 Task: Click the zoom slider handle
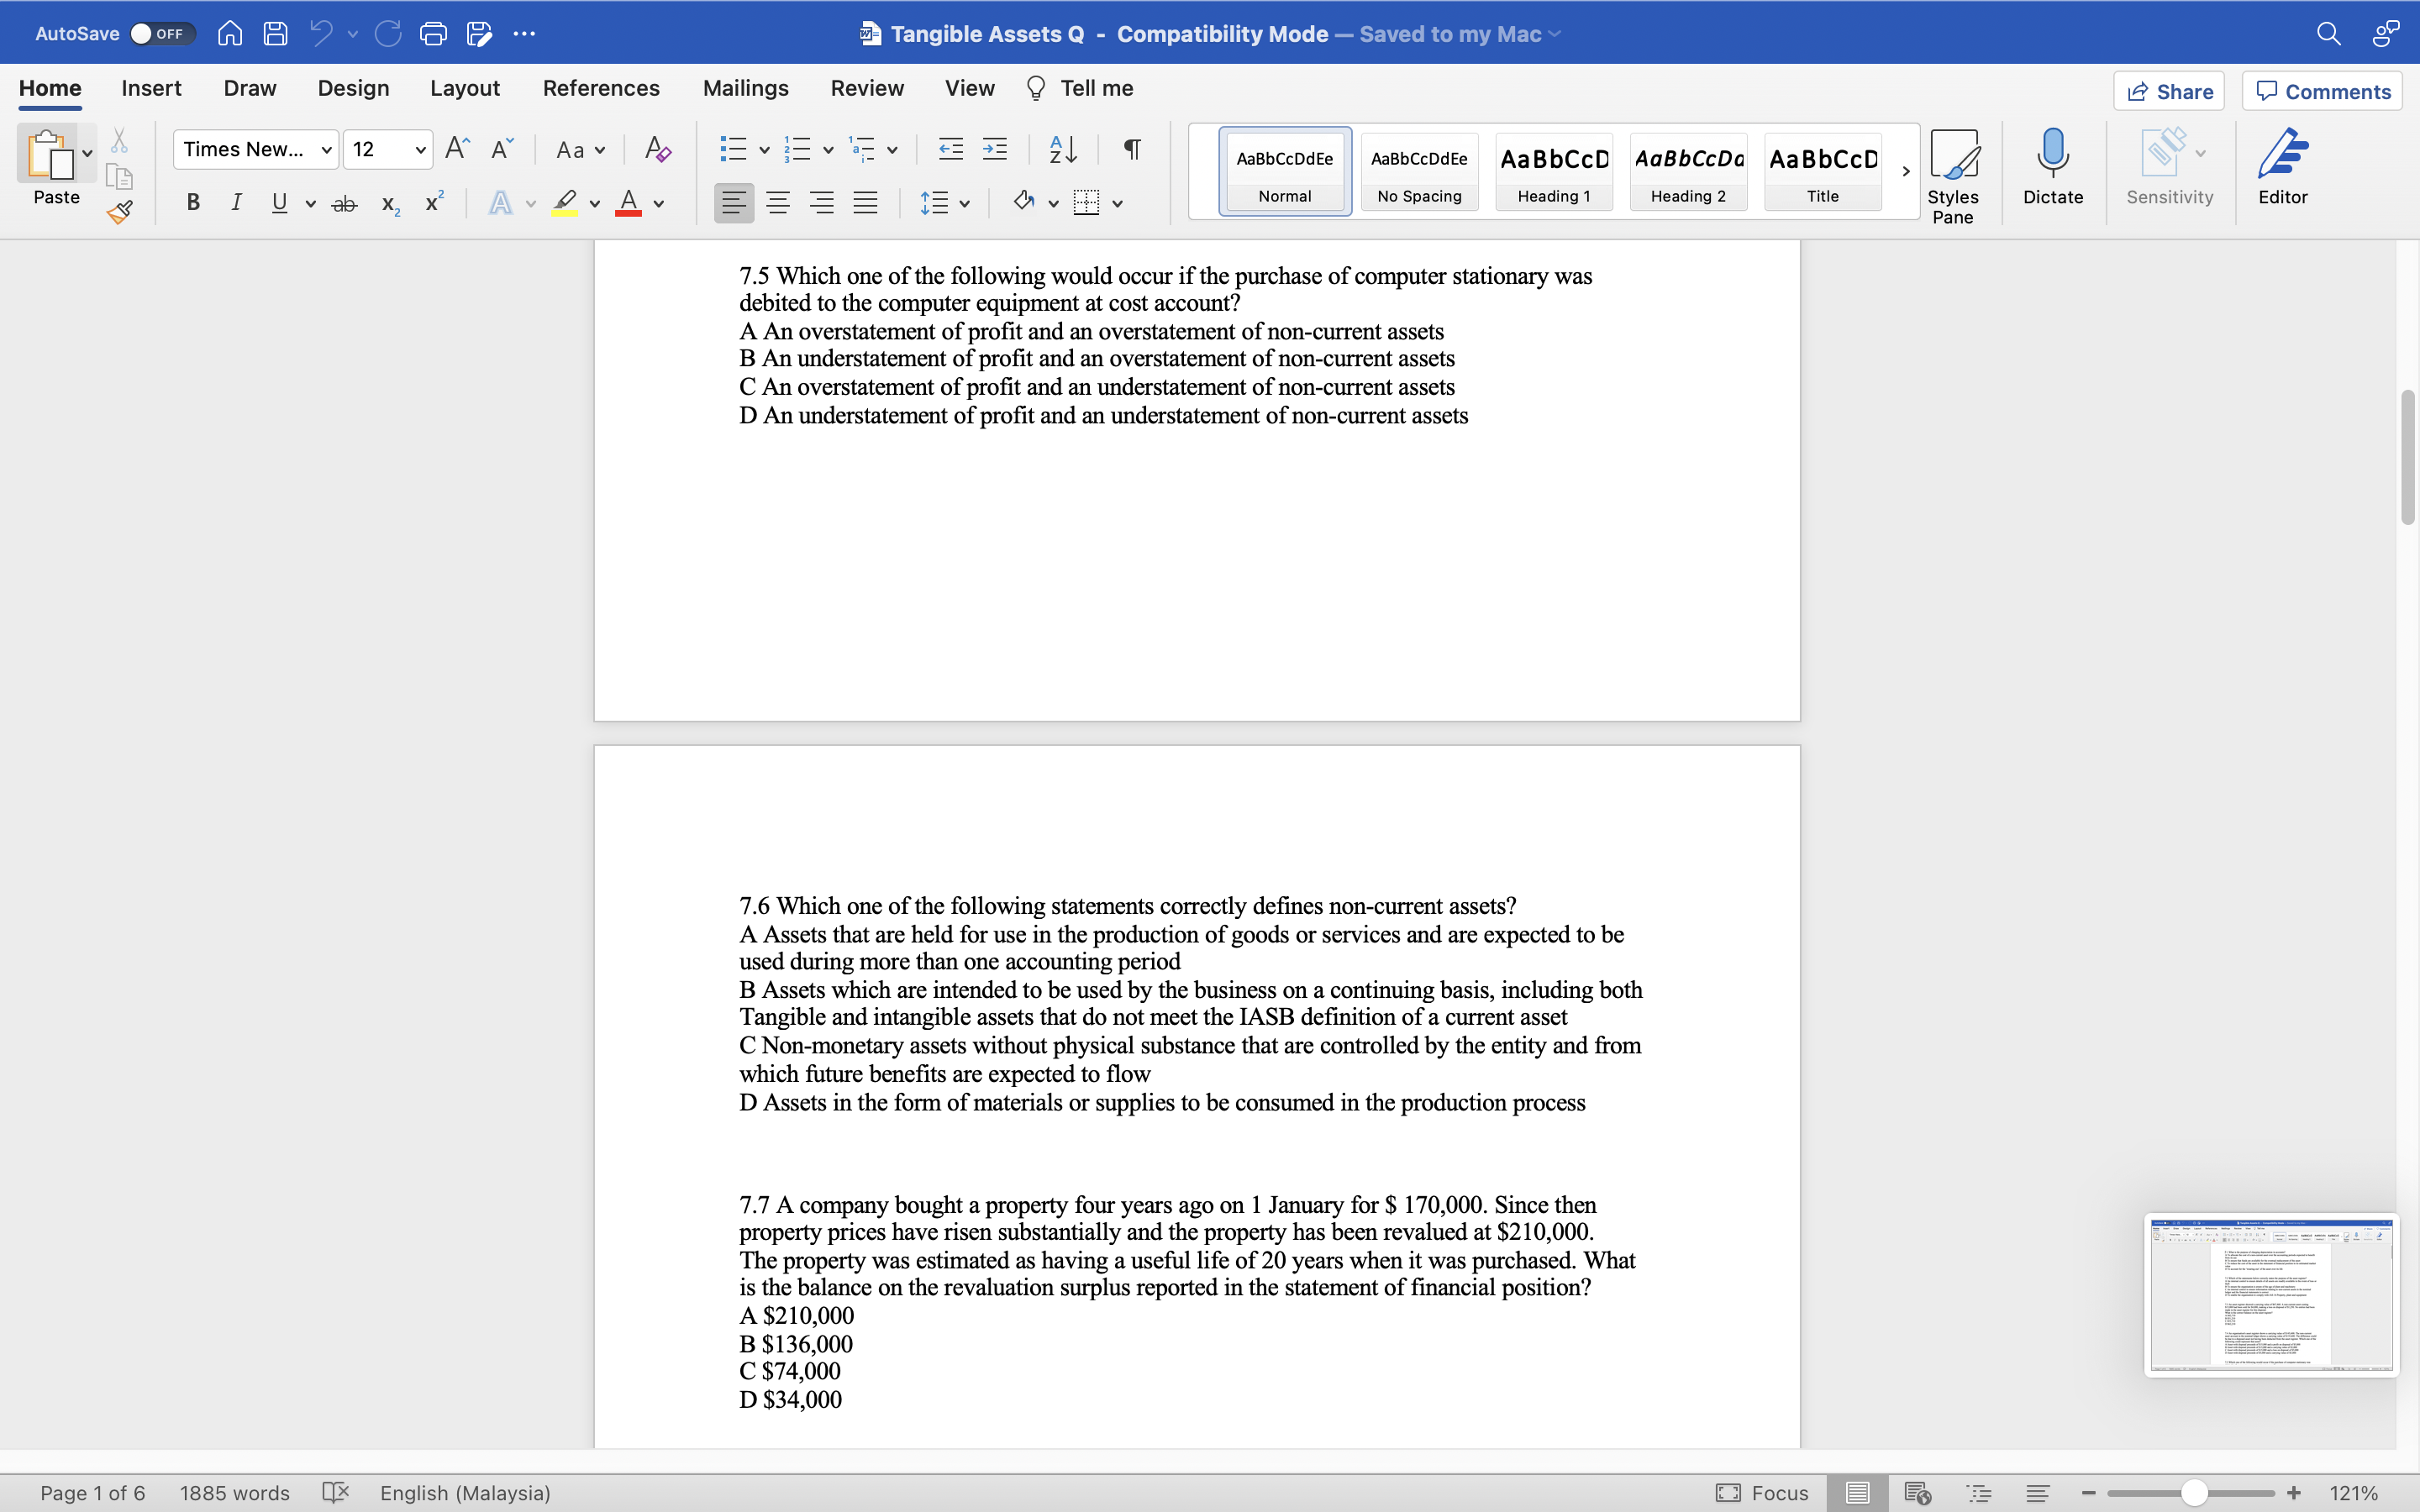point(2194,1493)
